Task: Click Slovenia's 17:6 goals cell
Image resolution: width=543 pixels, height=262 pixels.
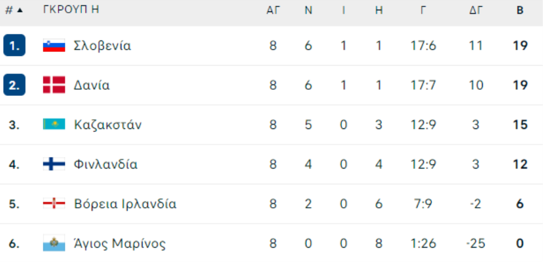Action: (423, 45)
